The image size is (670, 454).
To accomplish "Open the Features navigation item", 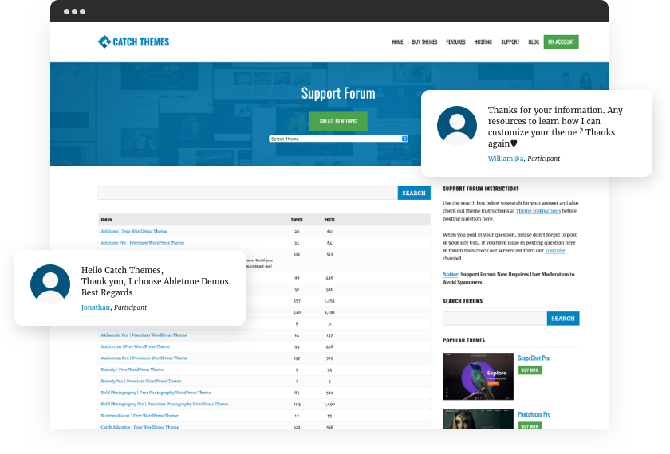I will pos(455,42).
